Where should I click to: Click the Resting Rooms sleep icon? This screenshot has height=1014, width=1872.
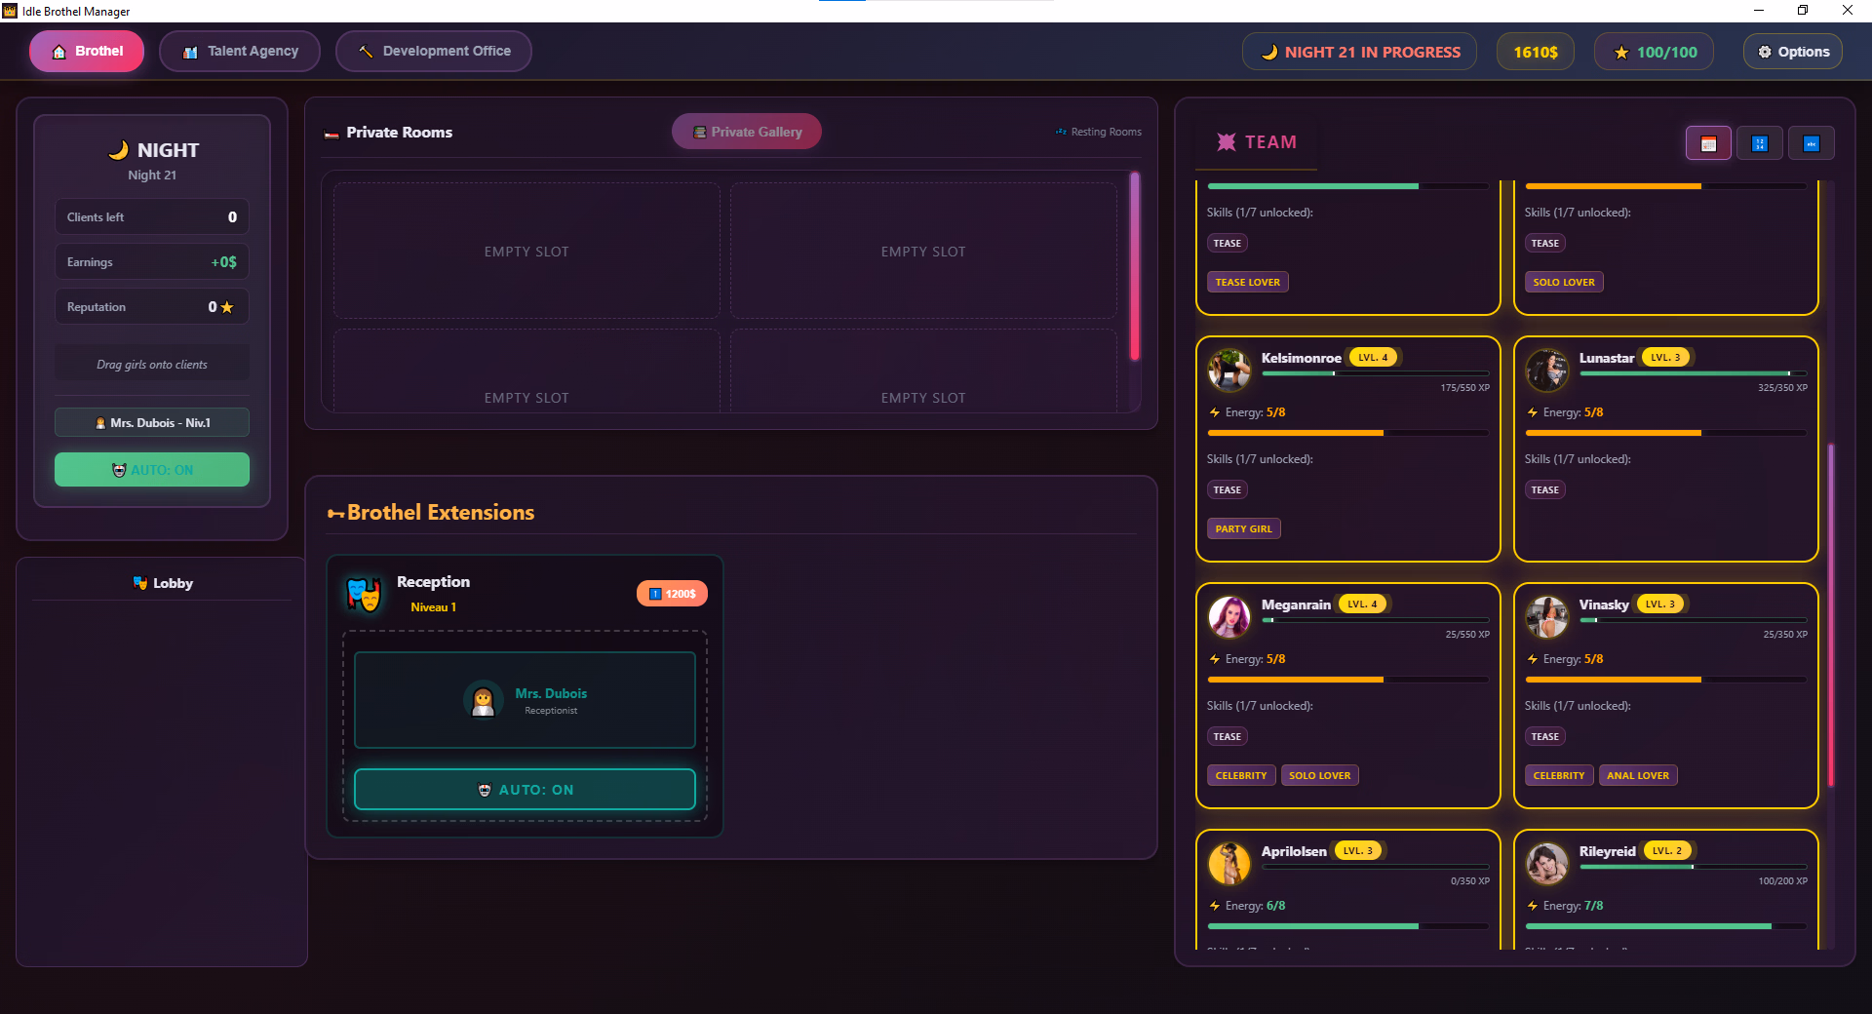pyautogui.click(x=1061, y=132)
